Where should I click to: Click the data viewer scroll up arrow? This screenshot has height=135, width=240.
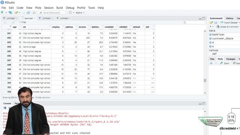point(205,31)
